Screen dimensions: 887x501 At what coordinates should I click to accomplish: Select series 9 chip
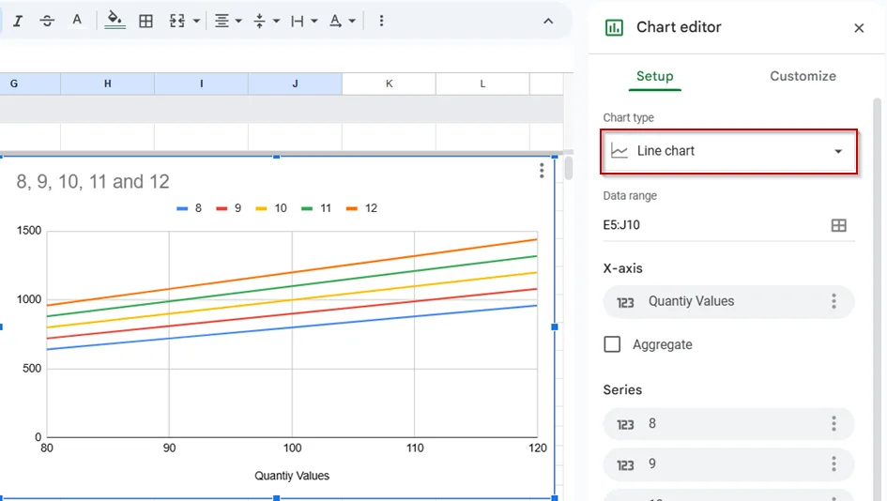pos(728,464)
